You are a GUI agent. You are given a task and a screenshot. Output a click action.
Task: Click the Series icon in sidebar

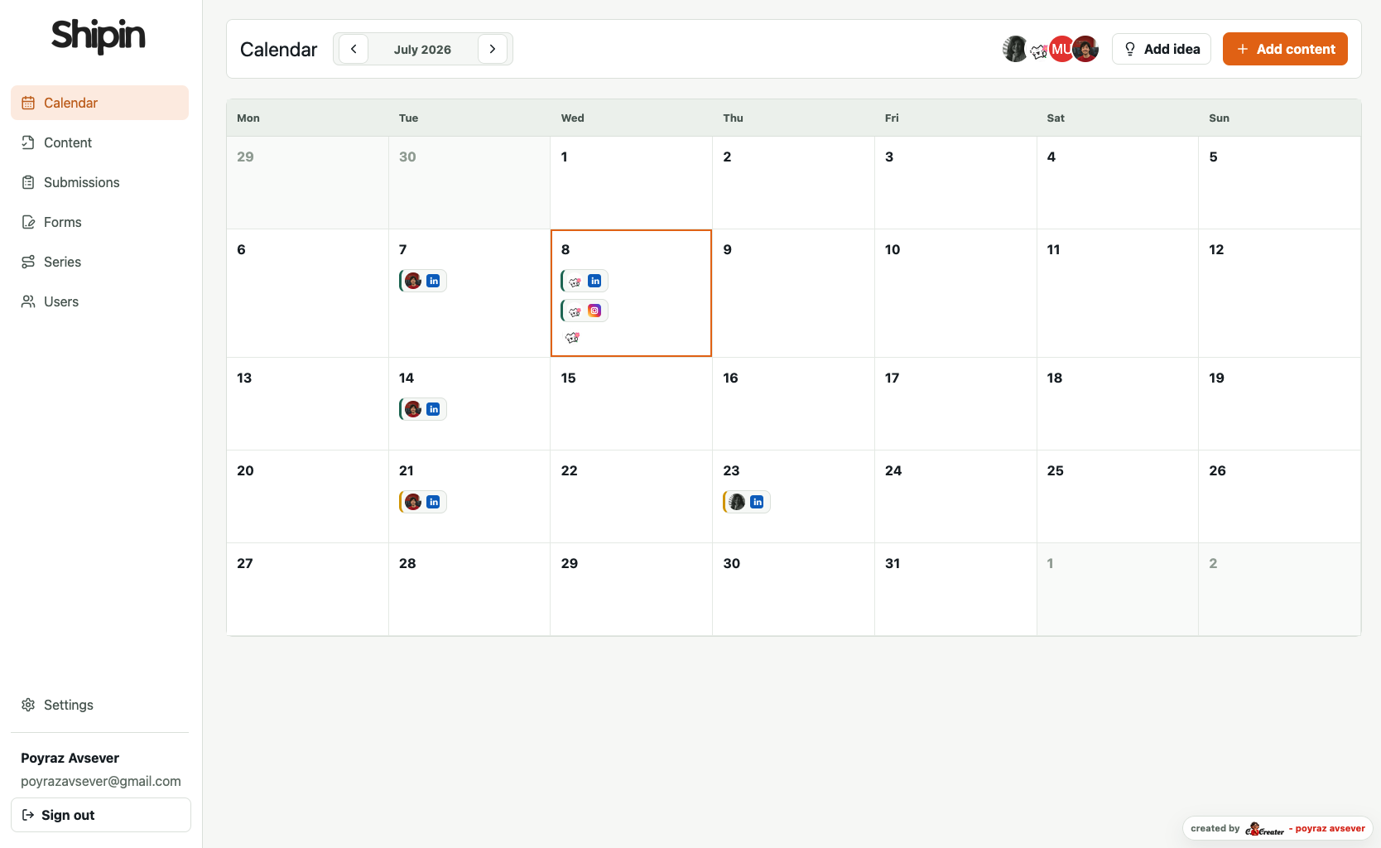click(x=28, y=262)
